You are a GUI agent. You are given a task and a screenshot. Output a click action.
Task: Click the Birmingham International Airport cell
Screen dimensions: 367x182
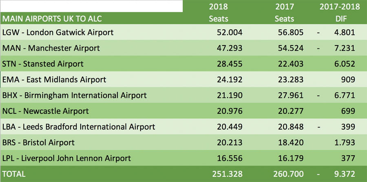(x=74, y=95)
